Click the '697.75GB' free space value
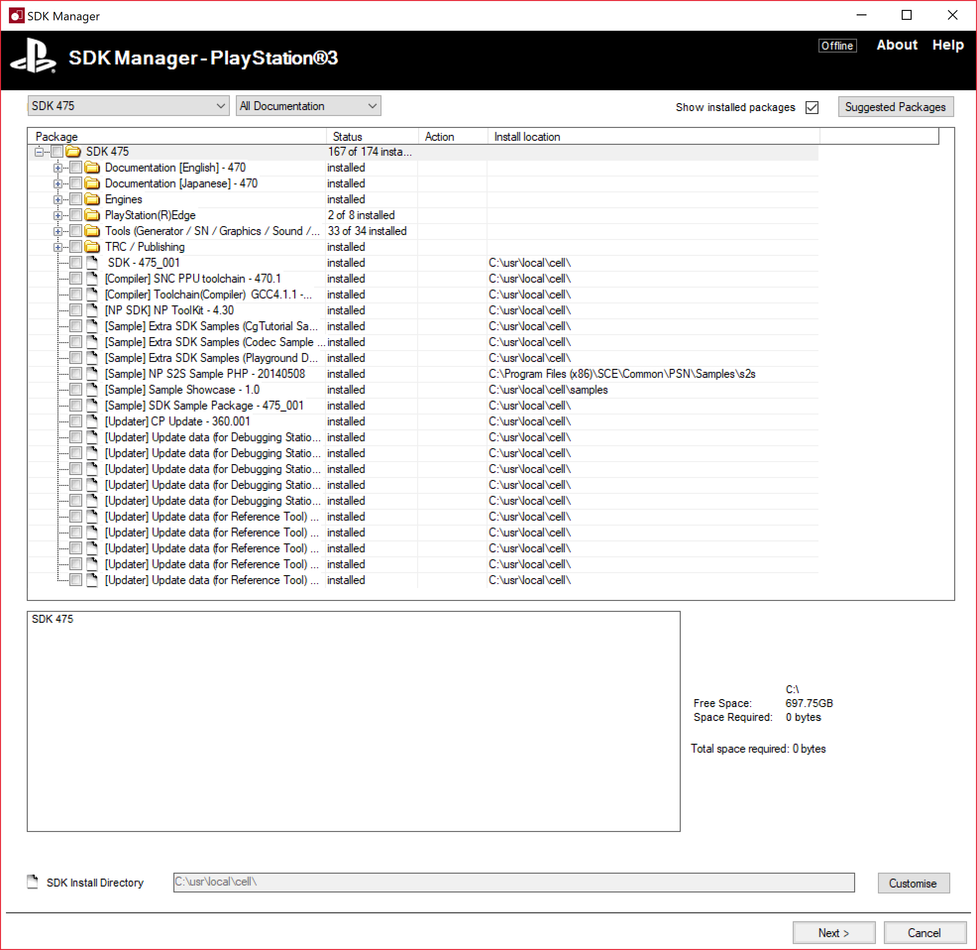The height and width of the screenshot is (950, 977). point(809,703)
